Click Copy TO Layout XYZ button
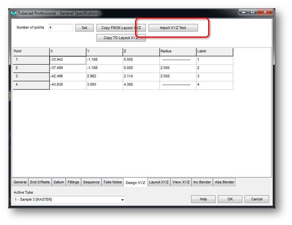 click(x=121, y=38)
